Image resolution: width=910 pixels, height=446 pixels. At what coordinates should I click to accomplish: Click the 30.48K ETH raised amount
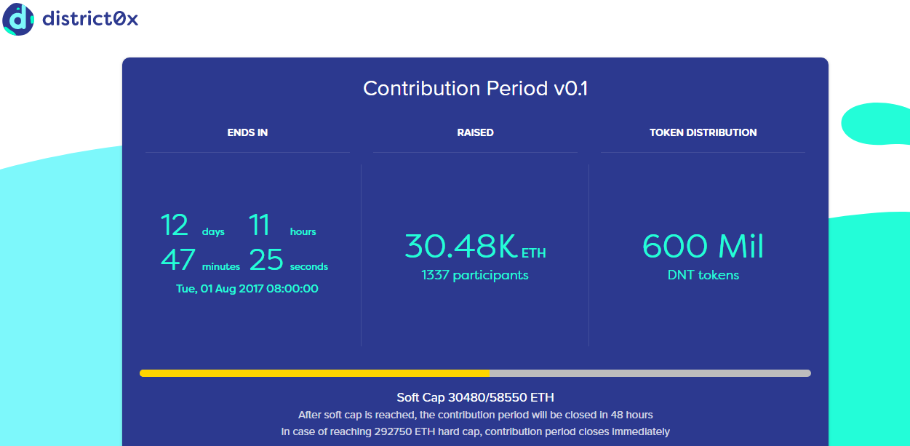pyautogui.click(x=475, y=247)
